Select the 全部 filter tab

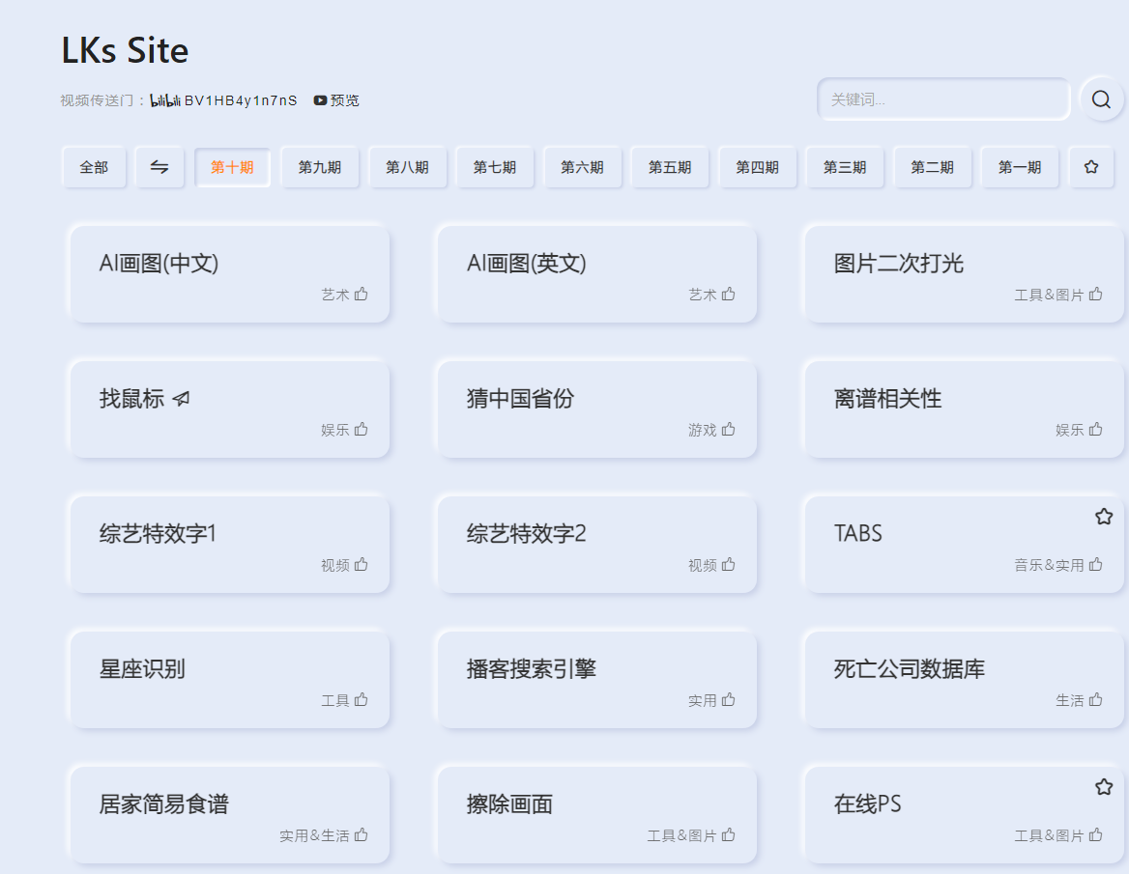coord(94,167)
